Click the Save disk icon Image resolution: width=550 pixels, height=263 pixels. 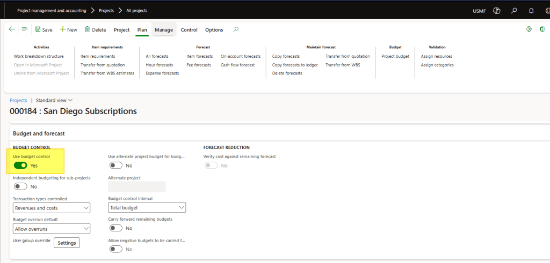38,29
